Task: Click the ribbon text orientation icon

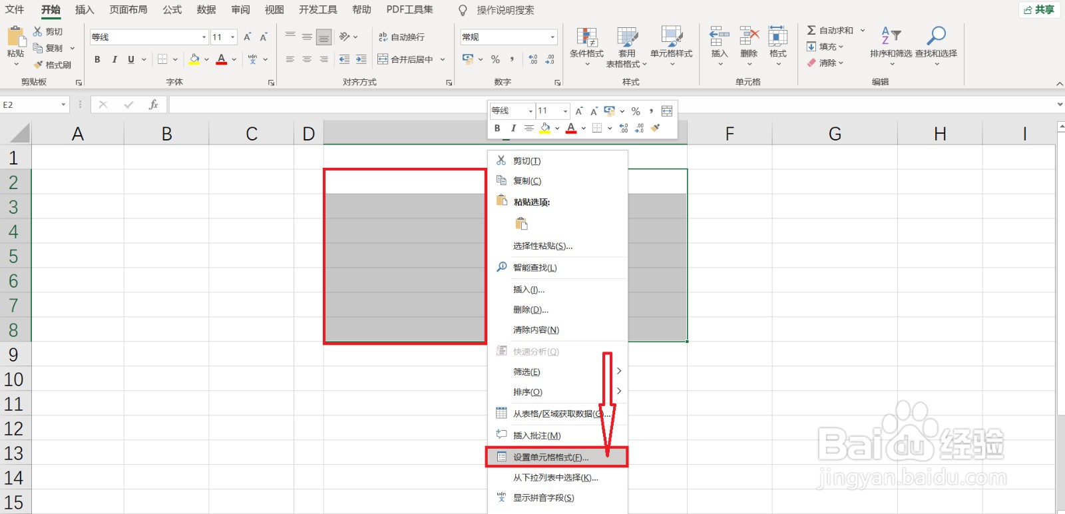Action: [344, 37]
